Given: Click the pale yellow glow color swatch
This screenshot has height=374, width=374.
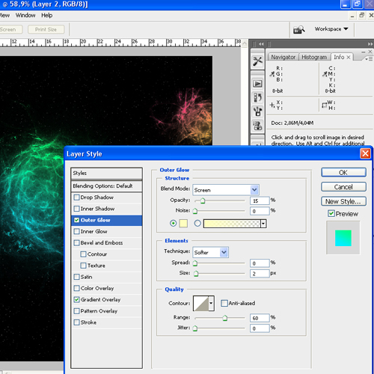Looking at the screenshot, I should pyautogui.click(x=183, y=223).
